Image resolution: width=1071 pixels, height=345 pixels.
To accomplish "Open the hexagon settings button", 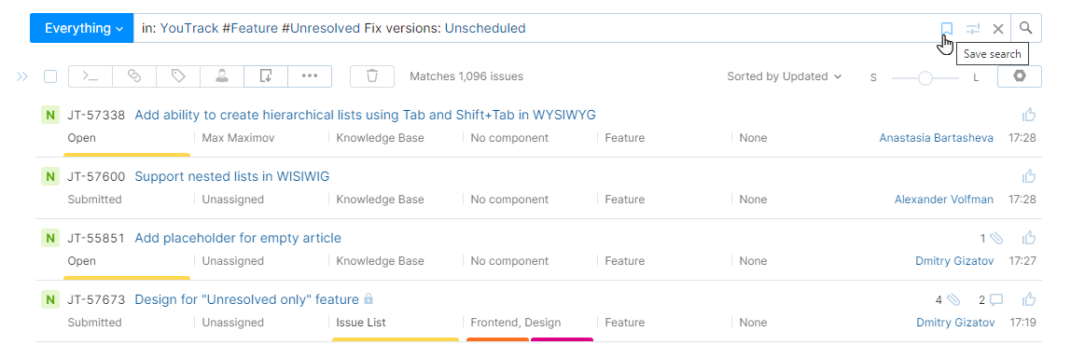I will 1020,76.
